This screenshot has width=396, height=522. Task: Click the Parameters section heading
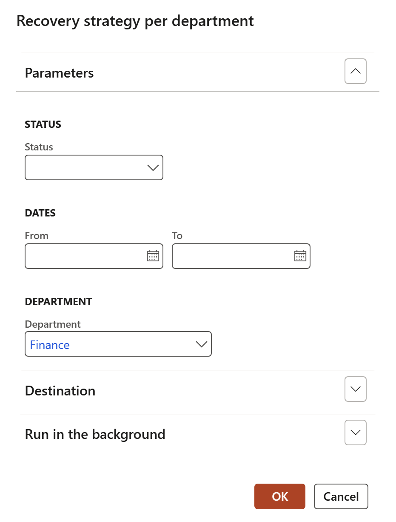[60, 73]
